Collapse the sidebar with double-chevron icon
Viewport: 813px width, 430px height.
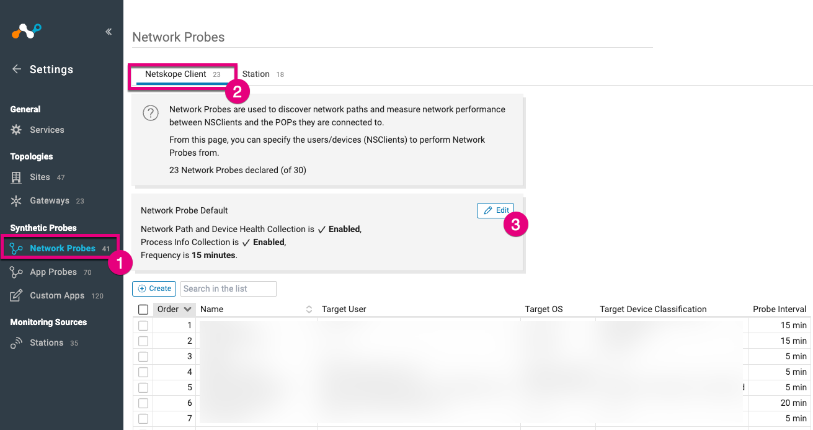tap(109, 32)
